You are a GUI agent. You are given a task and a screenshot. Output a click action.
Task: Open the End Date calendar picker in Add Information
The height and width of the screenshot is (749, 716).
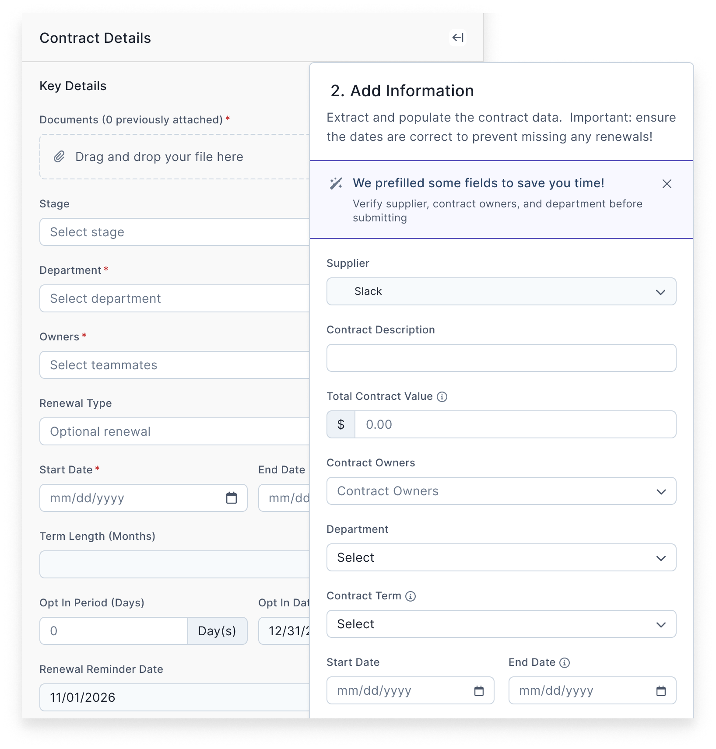click(662, 690)
